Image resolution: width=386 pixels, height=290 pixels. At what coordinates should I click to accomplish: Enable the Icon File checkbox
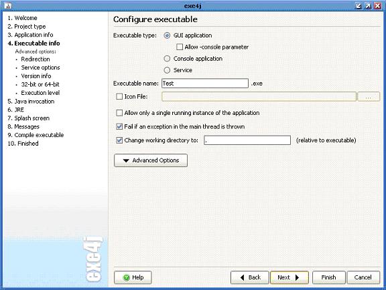click(x=119, y=96)
